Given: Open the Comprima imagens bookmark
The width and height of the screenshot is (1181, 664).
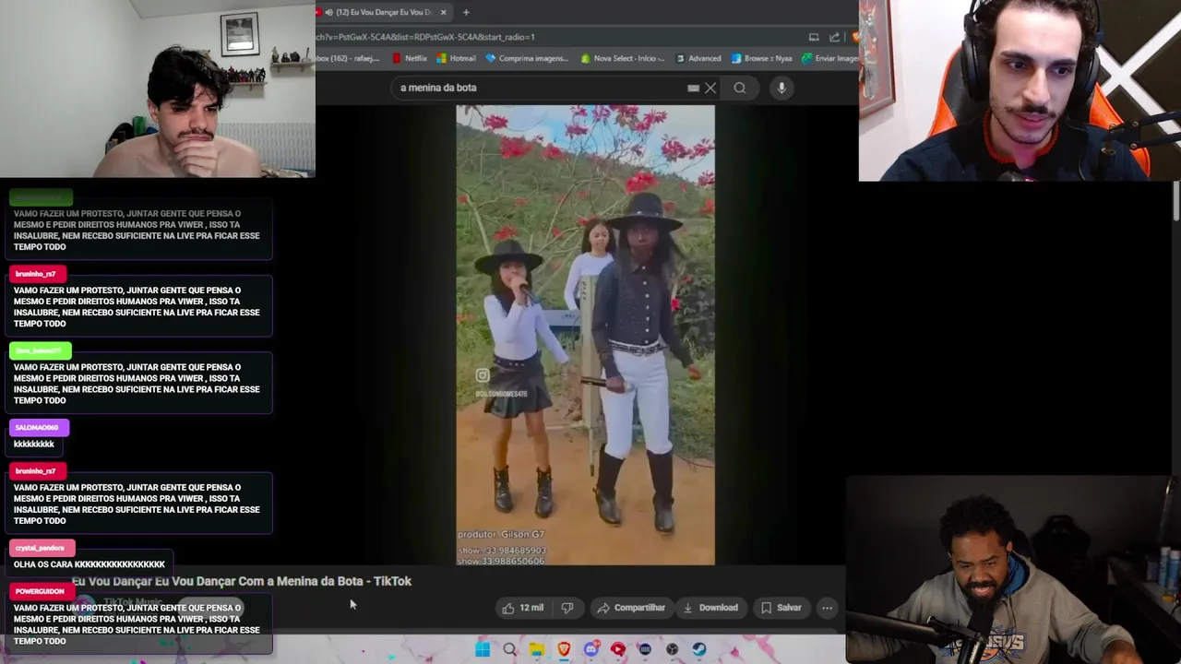Looking at the screenshot, I should (x=527, y=58).
